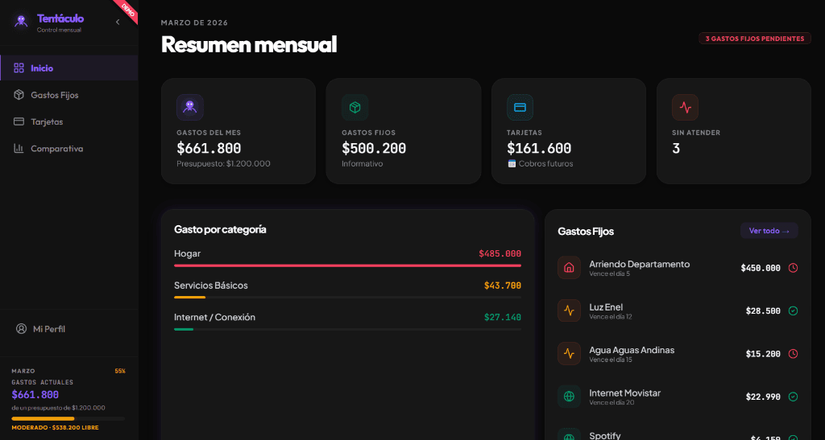
Task: Click the Gastos Fijos box icon in sidebar
Action: pos(19,95)
